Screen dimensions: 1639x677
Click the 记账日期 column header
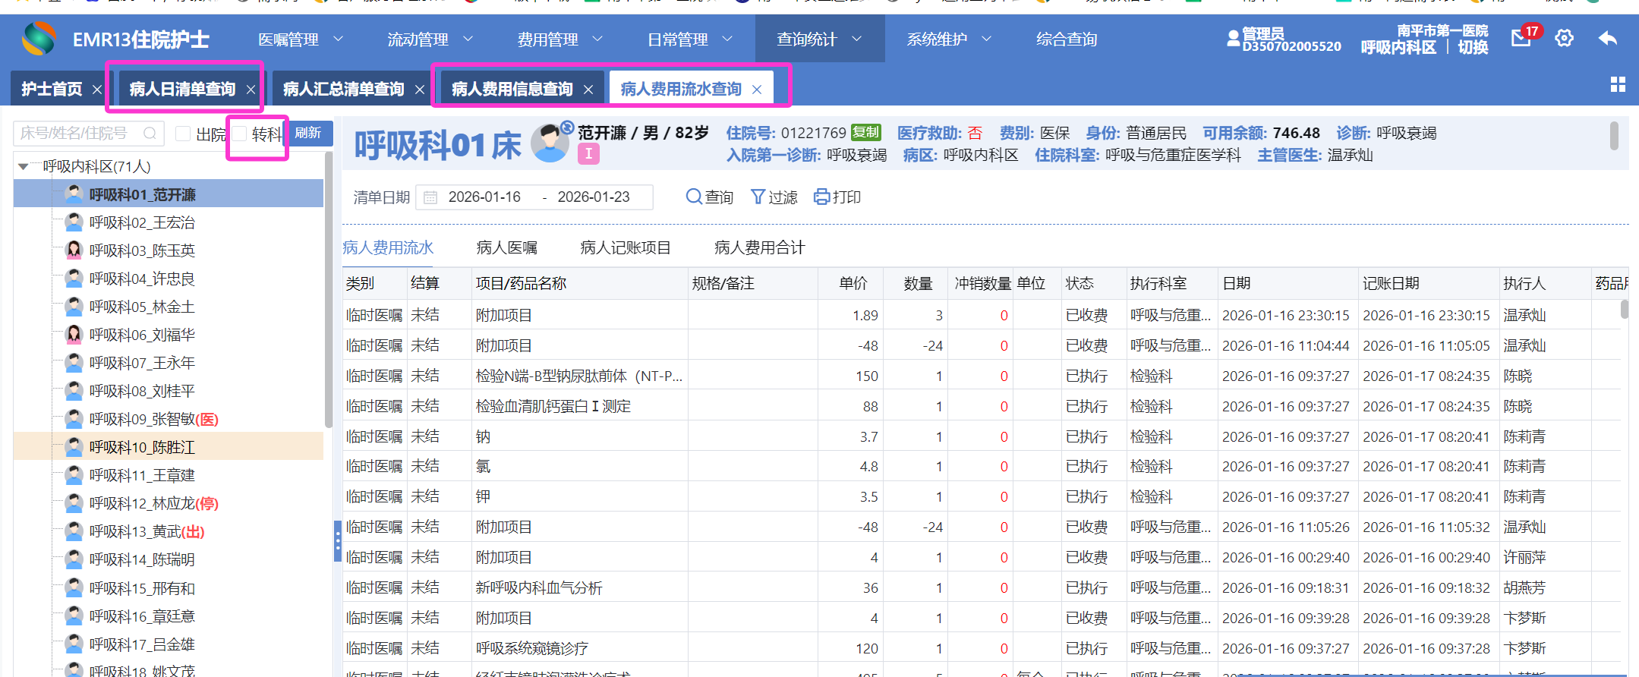(1429, 284)
